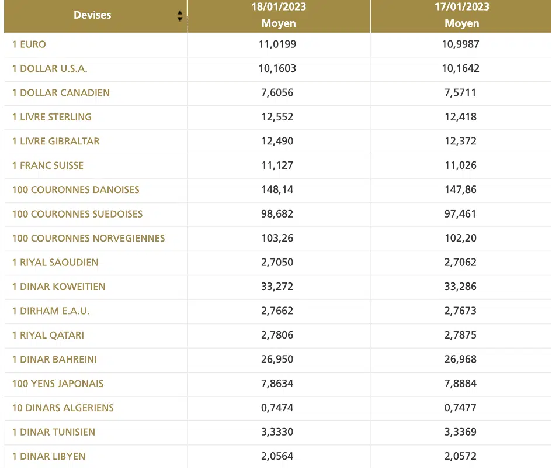
Task: Select the 17/01/2023 Moyen column header
Action: (x=461, y=15)
